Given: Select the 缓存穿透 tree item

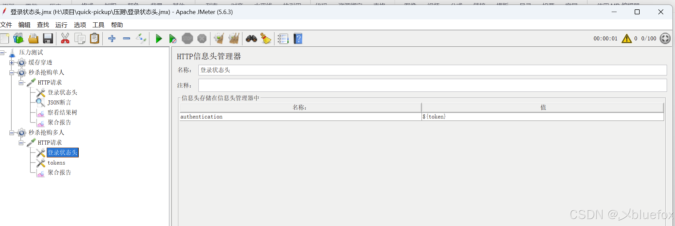Looking at the screenshot, I should click(x=40, y=62).
